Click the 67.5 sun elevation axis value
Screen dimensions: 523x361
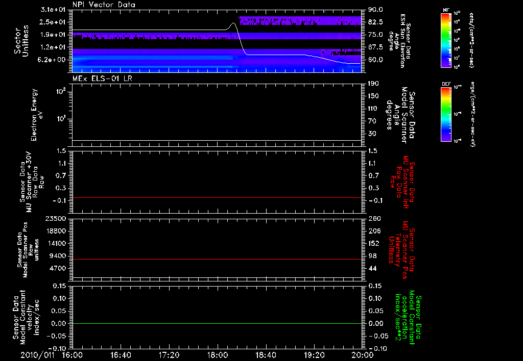click(375, 47)
